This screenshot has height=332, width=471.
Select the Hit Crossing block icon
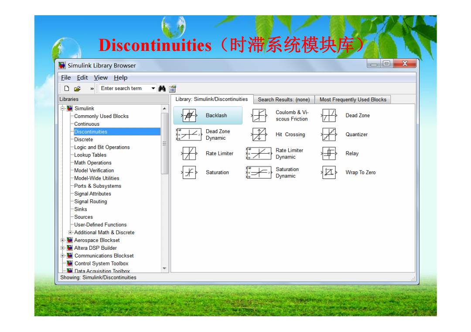pos(259,134)
